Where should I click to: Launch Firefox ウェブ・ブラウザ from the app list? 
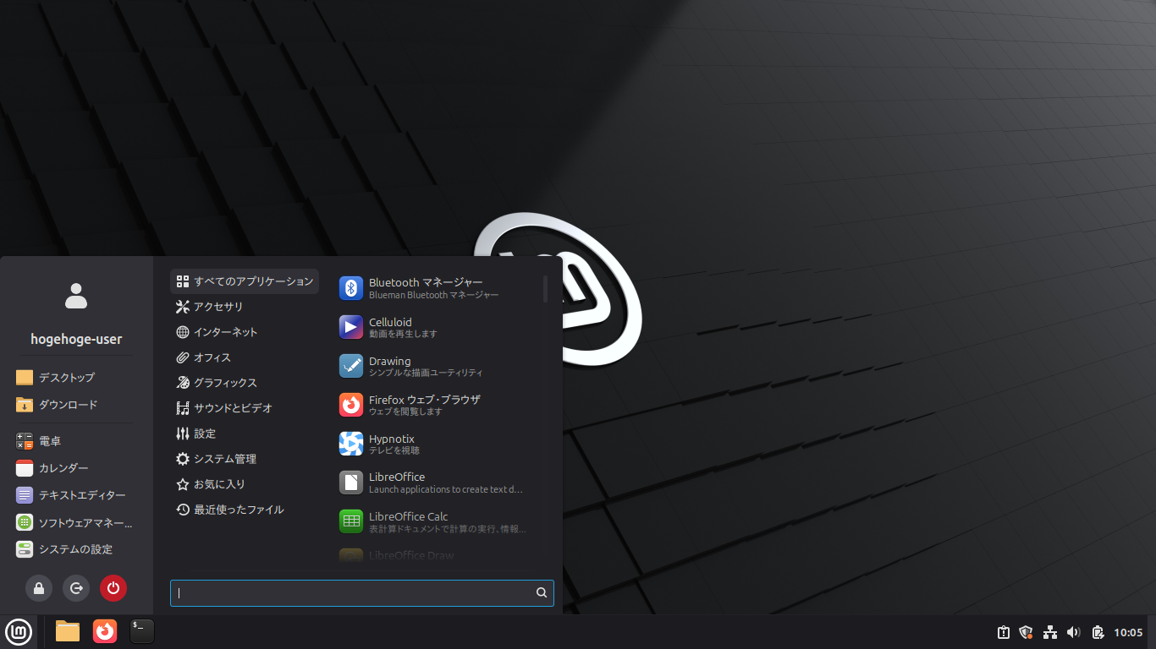click(437, 405)
